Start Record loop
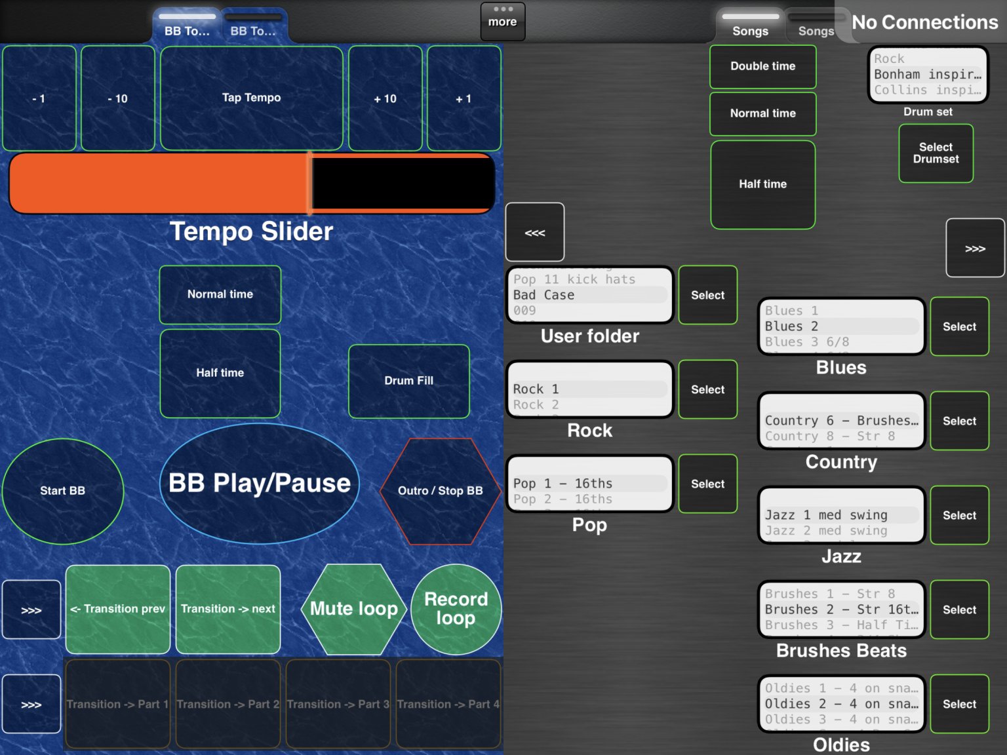 click(x=456, y=609)
